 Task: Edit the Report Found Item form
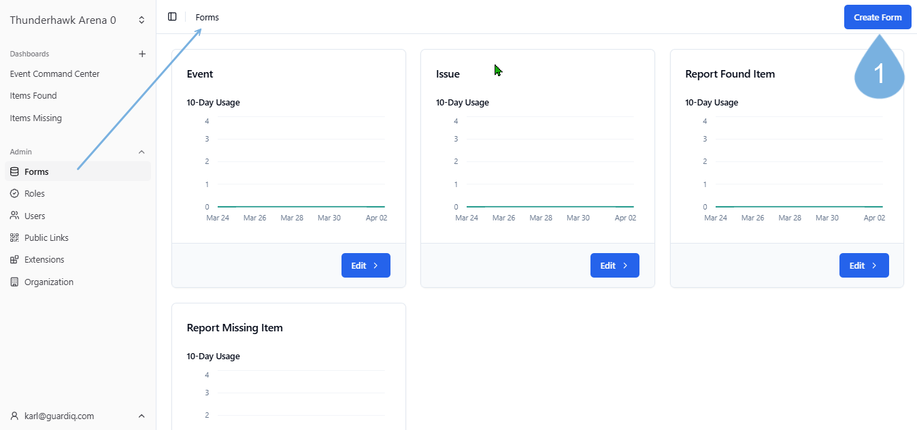tap(863, 265)
